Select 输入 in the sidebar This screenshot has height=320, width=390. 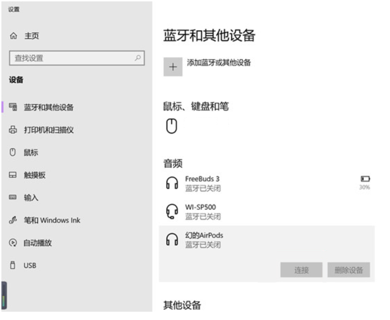[x=31, y=198]
